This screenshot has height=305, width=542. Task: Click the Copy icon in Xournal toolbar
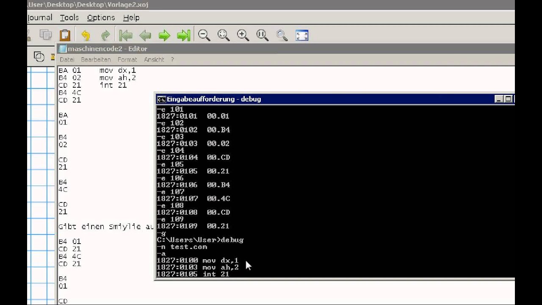[x=46, y=35]
